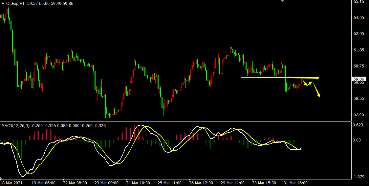This screenshot has height=186, width=369.
Task: Click the 31 Mar 16:00 time label
Action: [x=295, y=183]
